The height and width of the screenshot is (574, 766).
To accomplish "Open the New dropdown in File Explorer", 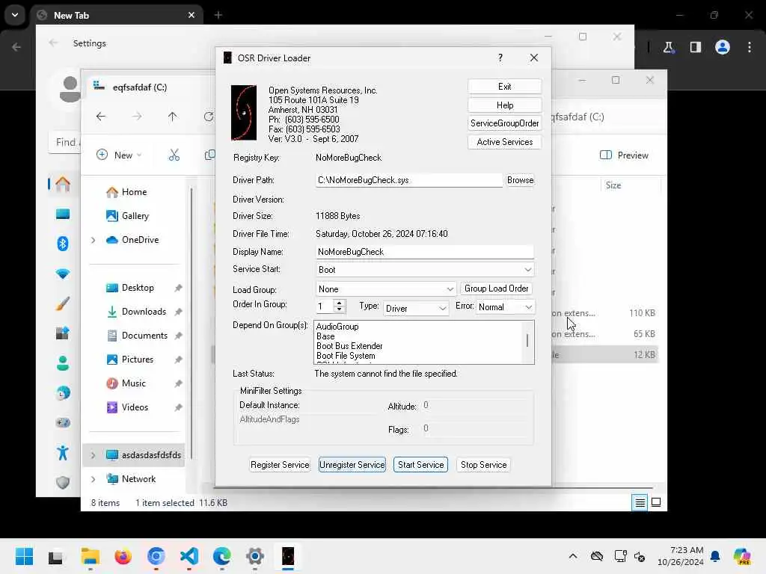I will pyautogui.click(x=119, y=155).
